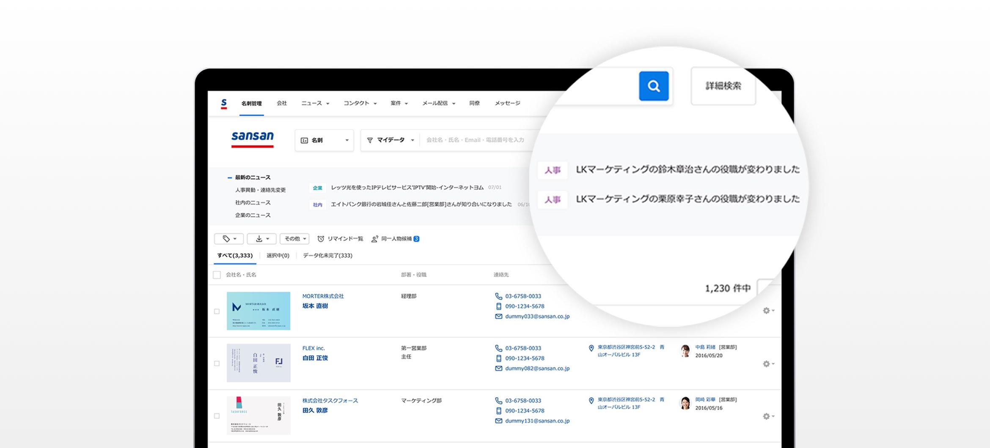
Task: Open the 会社 menu item
Action: click(x=282, y=103)
